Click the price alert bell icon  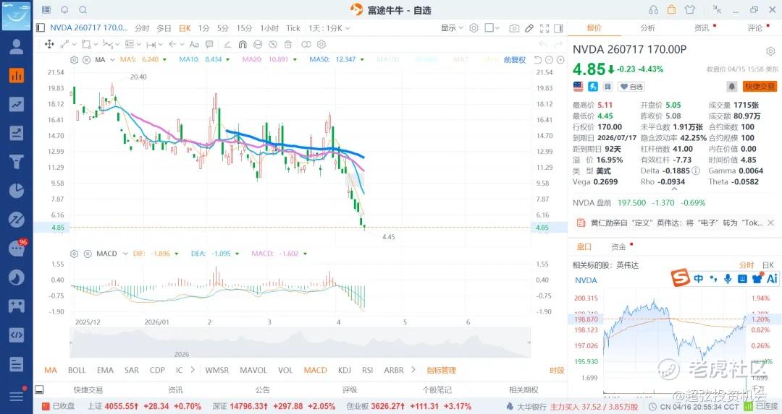pyautogui.click(x=731, y=87)
